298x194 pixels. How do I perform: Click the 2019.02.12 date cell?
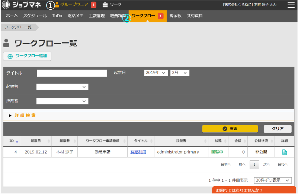[x=36, y=152]
